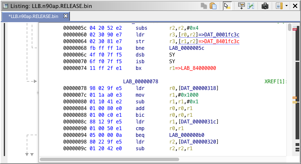Select bytes 98 02 9f e5

coord(105,88)
